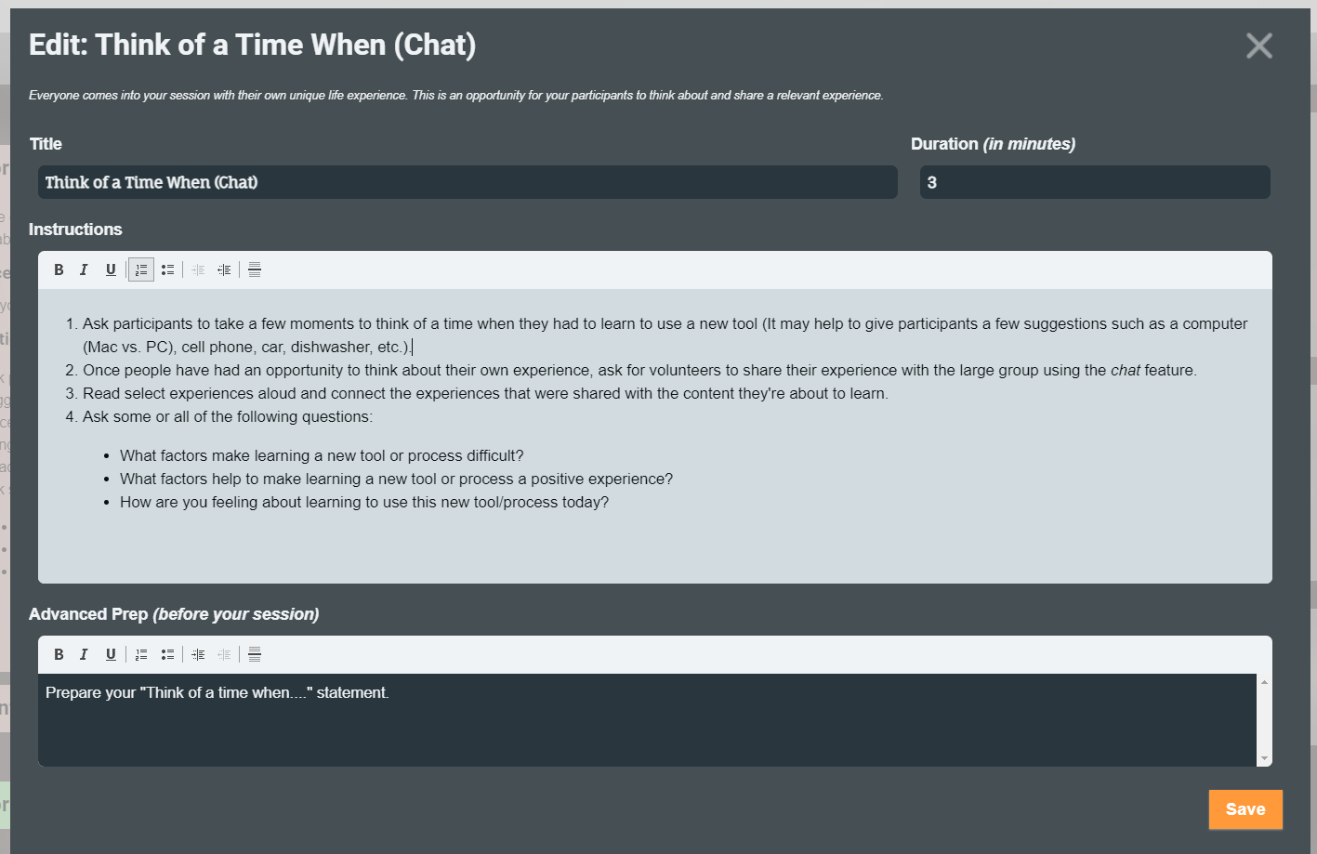Save the activity changes
The image size is (1317, 854).
1245,809
